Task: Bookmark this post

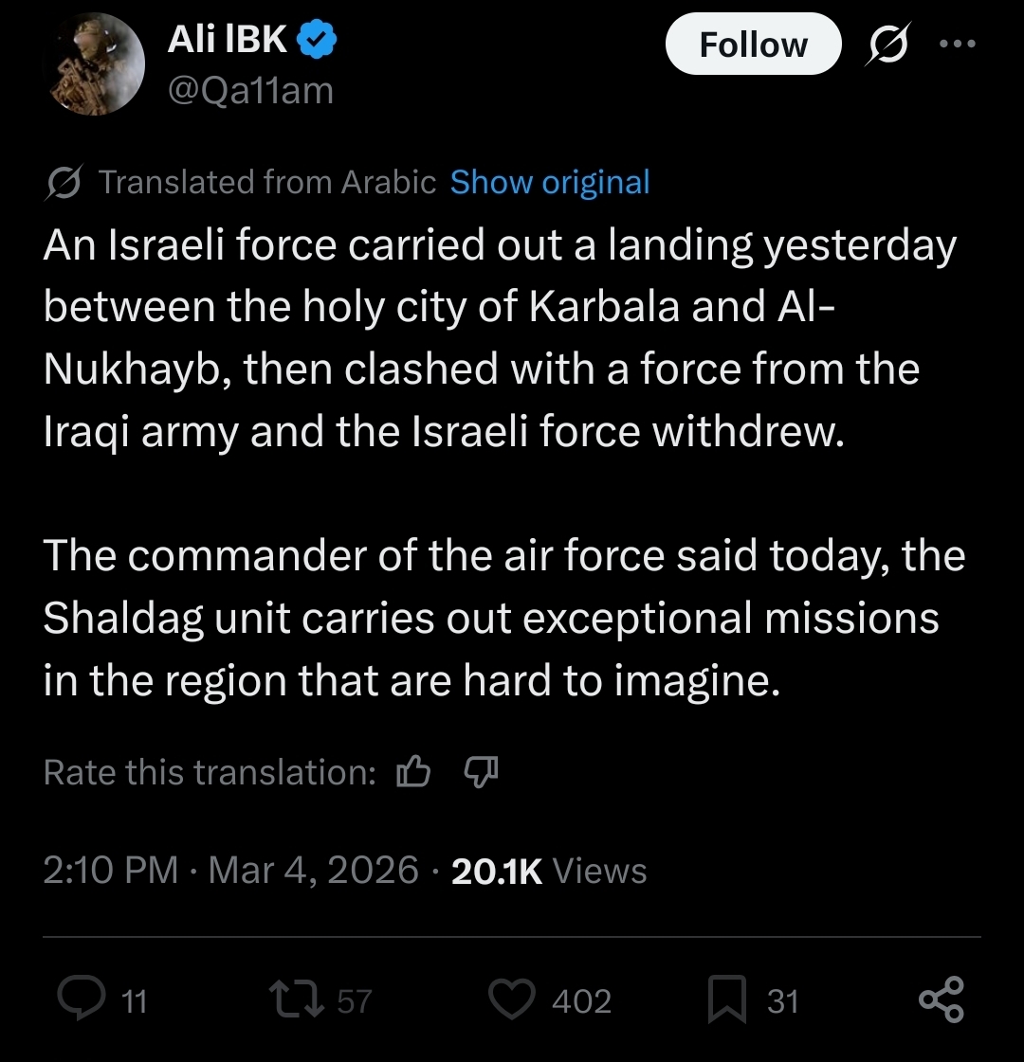Action: (x=727, y=1001)
